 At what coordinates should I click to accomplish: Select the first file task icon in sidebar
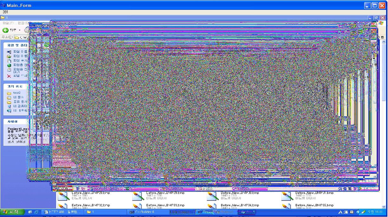(x=9, y=52)
